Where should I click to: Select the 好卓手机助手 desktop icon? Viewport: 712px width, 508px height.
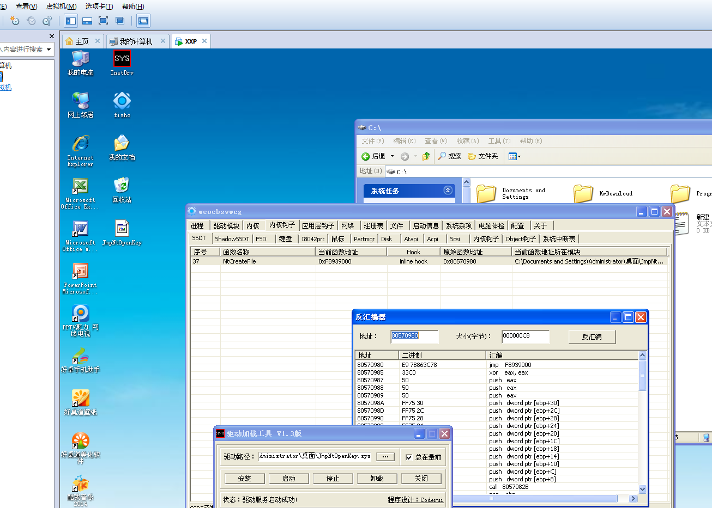(80, 360)
